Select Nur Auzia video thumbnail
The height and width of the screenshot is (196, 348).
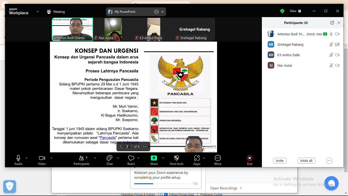pyautogui.click(x=113, y=29)
